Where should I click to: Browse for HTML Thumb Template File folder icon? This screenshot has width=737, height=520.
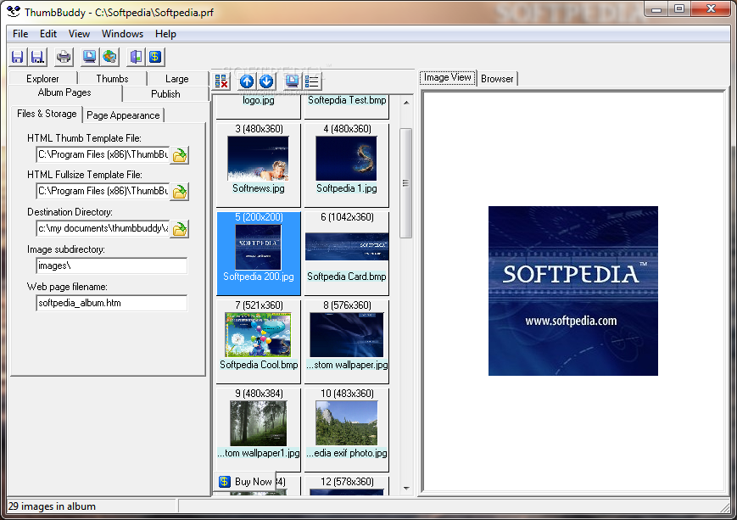point(180,154)
